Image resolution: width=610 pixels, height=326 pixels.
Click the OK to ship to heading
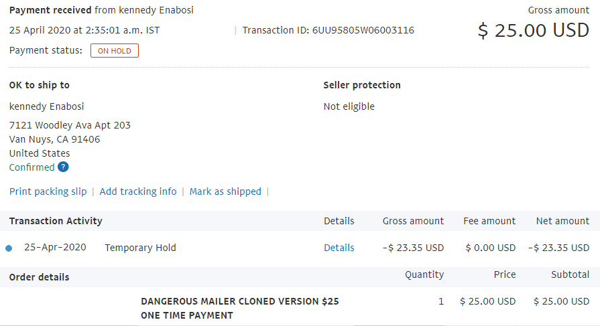point(40,85)
